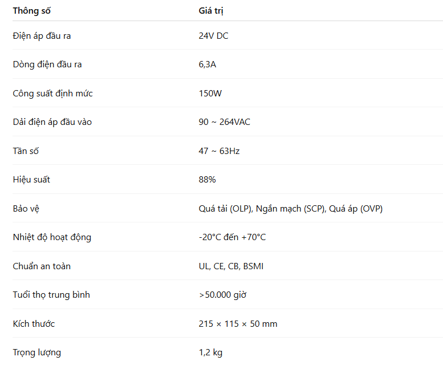This screenshot has width=443, height=377.
Task: Select the "150W" rated power value
Action: pos(210,94)
